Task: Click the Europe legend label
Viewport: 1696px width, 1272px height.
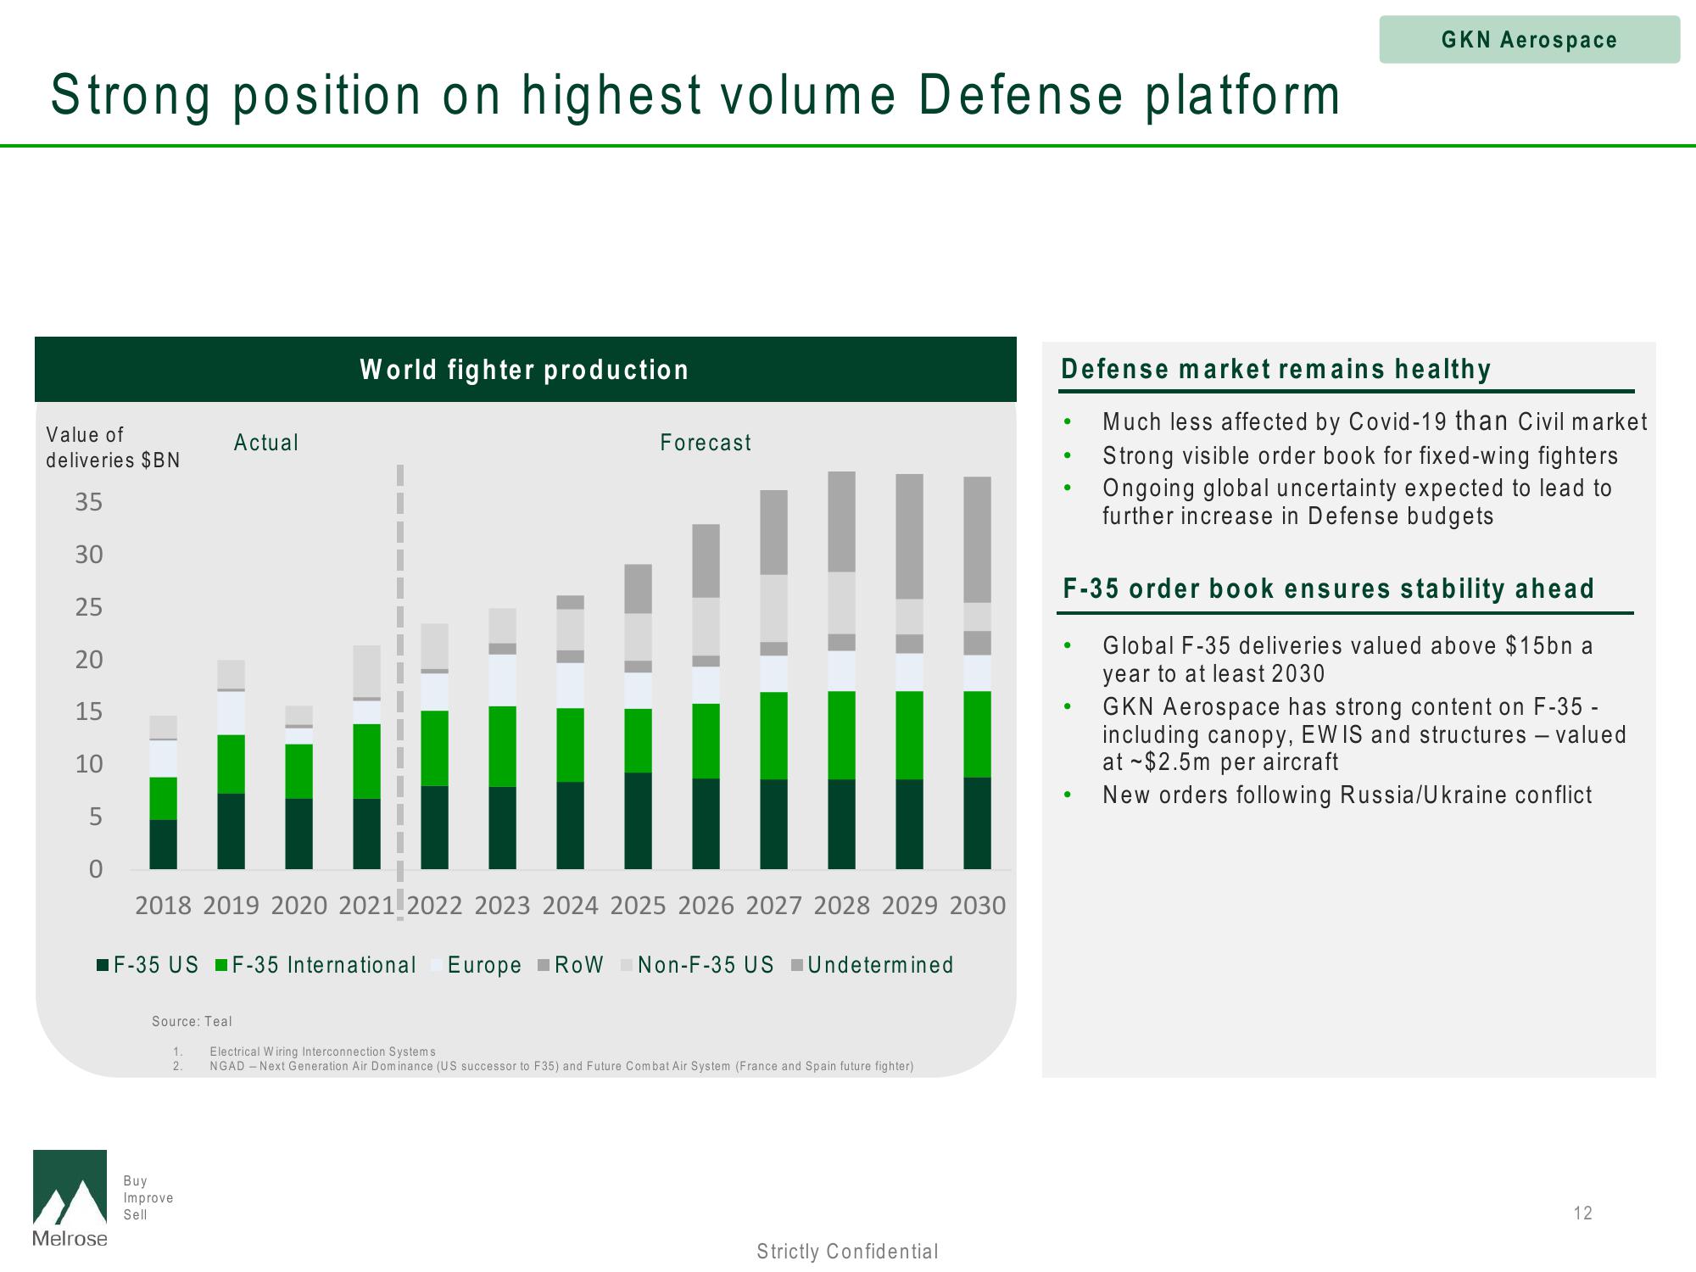Action: click(x=484, y=965)
